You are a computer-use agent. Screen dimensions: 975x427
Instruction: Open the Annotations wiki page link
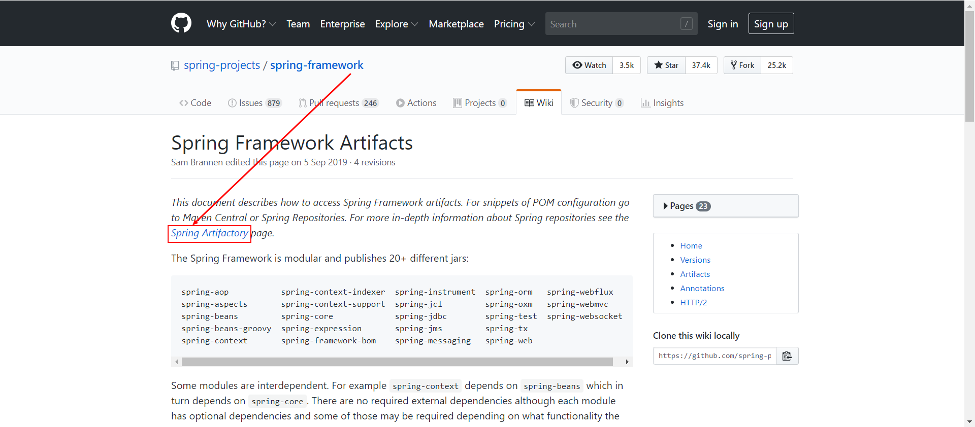[702, 288]
